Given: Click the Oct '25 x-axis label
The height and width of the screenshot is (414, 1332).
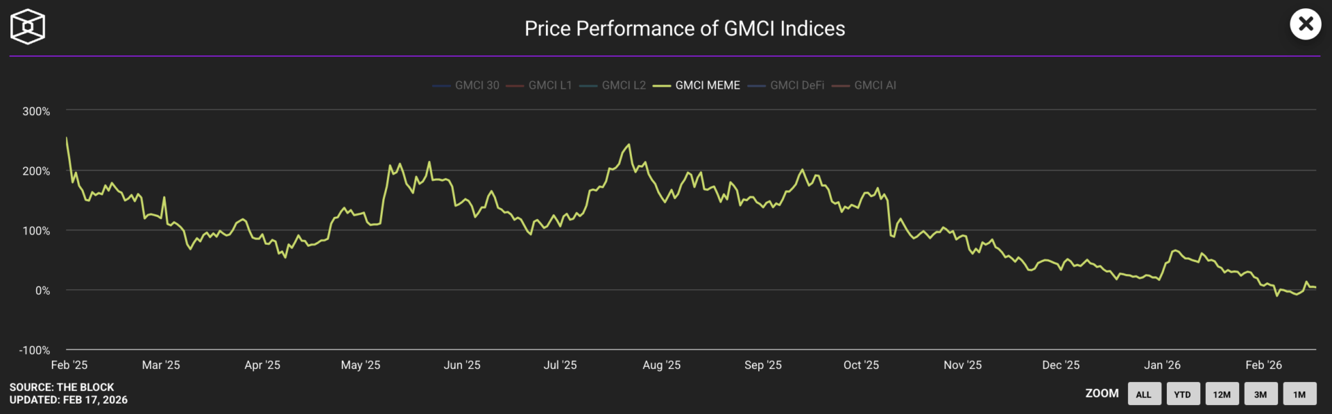Looking at the screenshot, I should pyautogui.click(x=861, y=365).
